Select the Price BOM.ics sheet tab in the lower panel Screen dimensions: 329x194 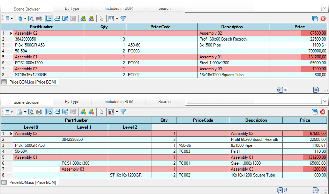point(32,182)
